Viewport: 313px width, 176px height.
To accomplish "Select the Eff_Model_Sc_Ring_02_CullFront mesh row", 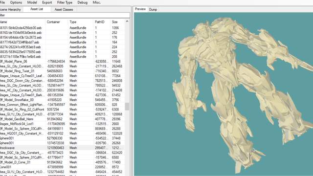I will [62, 110].
